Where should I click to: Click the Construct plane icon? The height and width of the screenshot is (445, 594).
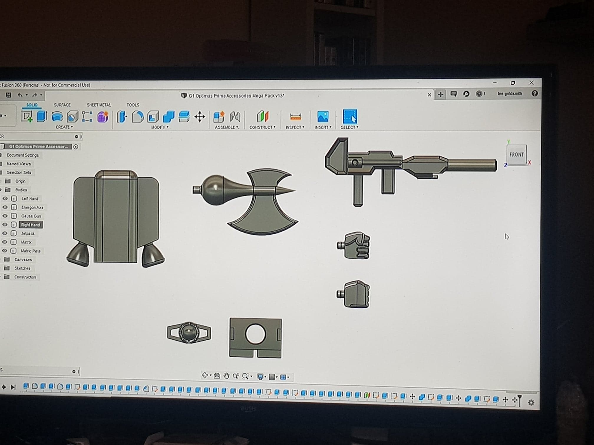[x=263, y=117]
